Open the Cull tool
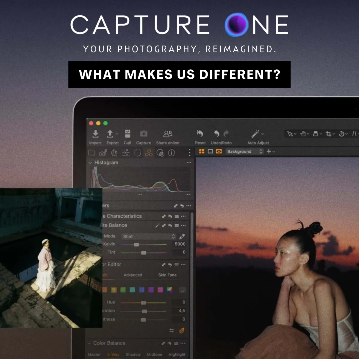Image resolution: width=359 pixels, height=359 pixels. click(128, 133)
